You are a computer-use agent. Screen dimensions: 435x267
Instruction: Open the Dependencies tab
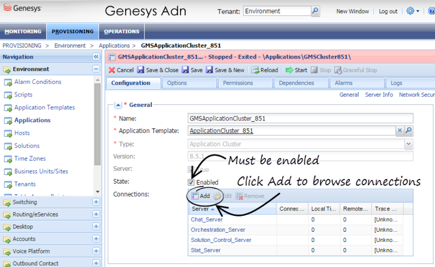(301, 83)
